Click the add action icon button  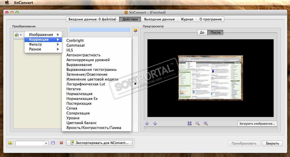coord(18,35)
